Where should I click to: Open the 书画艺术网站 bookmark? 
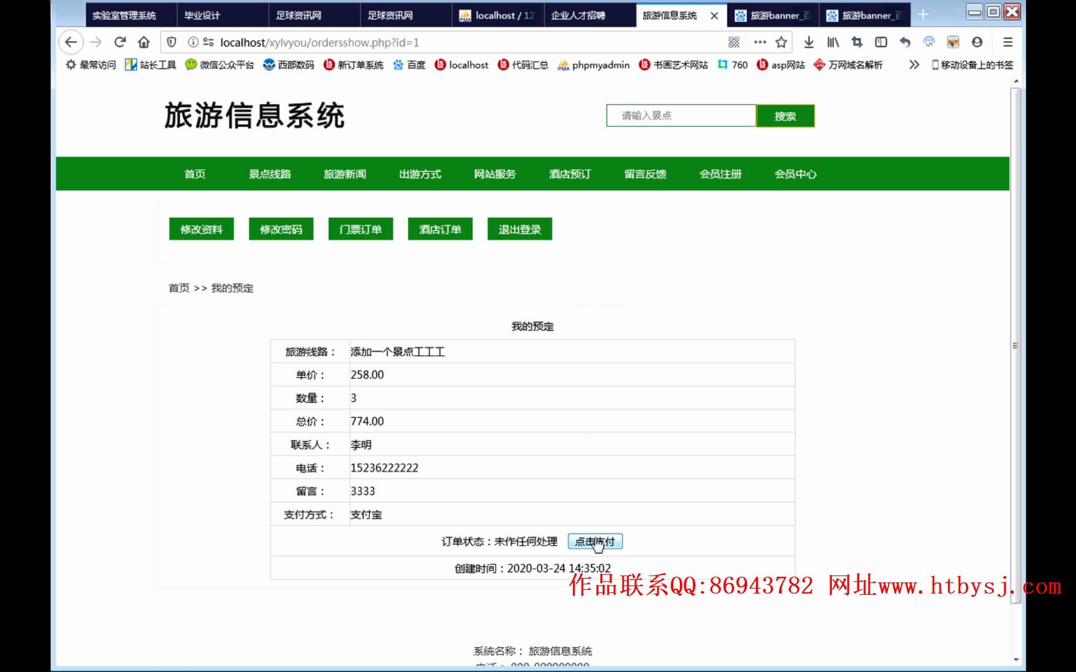pyautogui.click(x=674, y=65)
